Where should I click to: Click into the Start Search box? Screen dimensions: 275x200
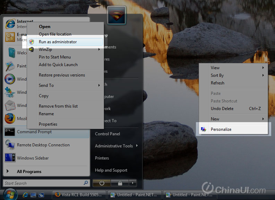coord(46,183)
